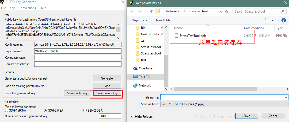
Task: Click the TortoiseGi... breadcrumb segment
Action: (x=174, y=11)
